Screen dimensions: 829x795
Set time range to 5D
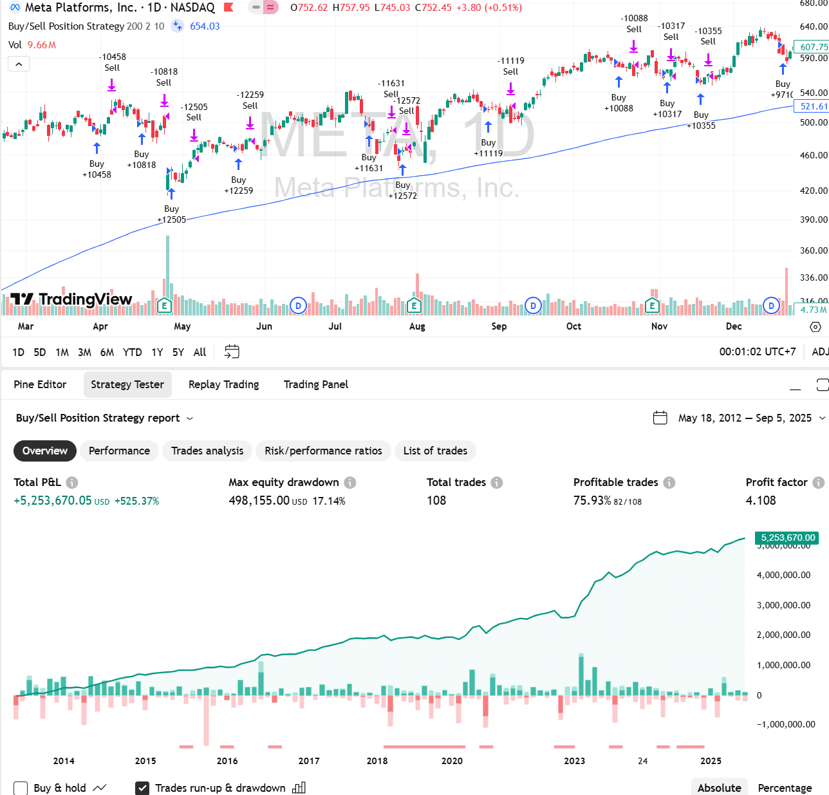[x=40, y=352]
